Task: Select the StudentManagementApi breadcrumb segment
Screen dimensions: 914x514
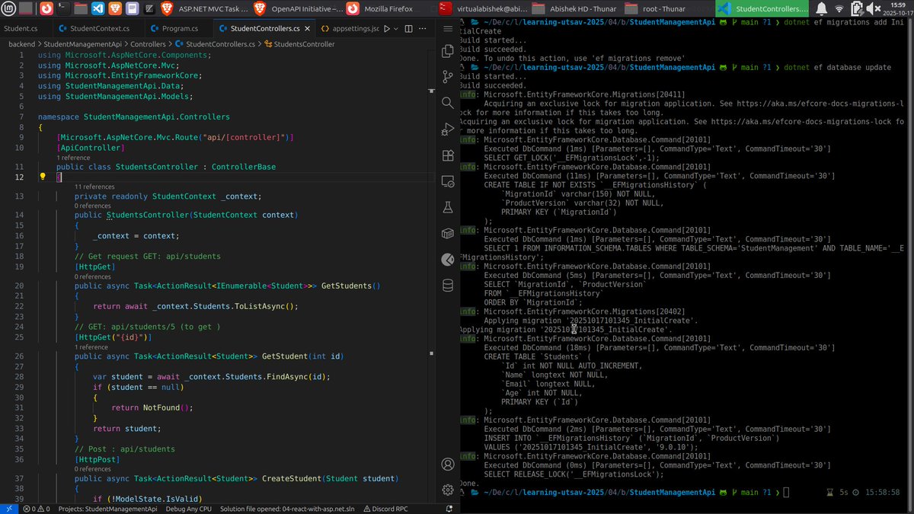Action: point(84,44)
